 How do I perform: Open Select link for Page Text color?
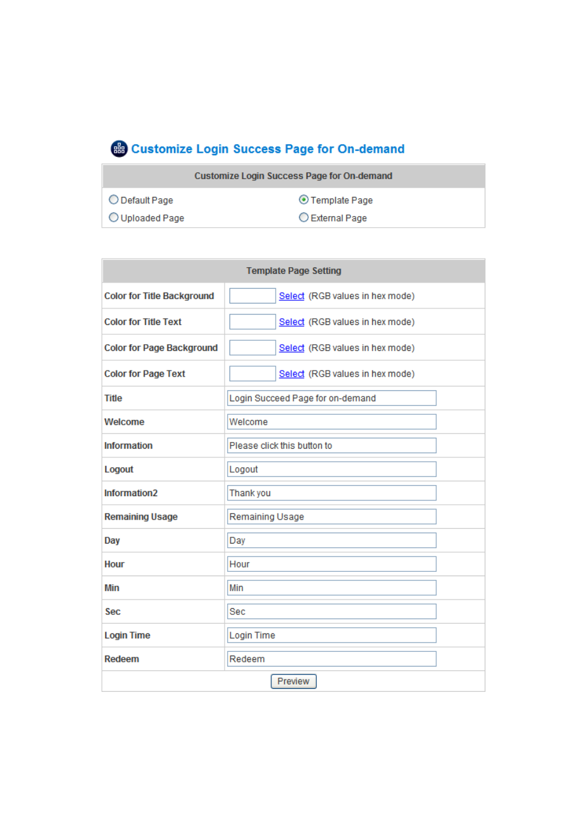pyautogui.click(x=292, y=374)
